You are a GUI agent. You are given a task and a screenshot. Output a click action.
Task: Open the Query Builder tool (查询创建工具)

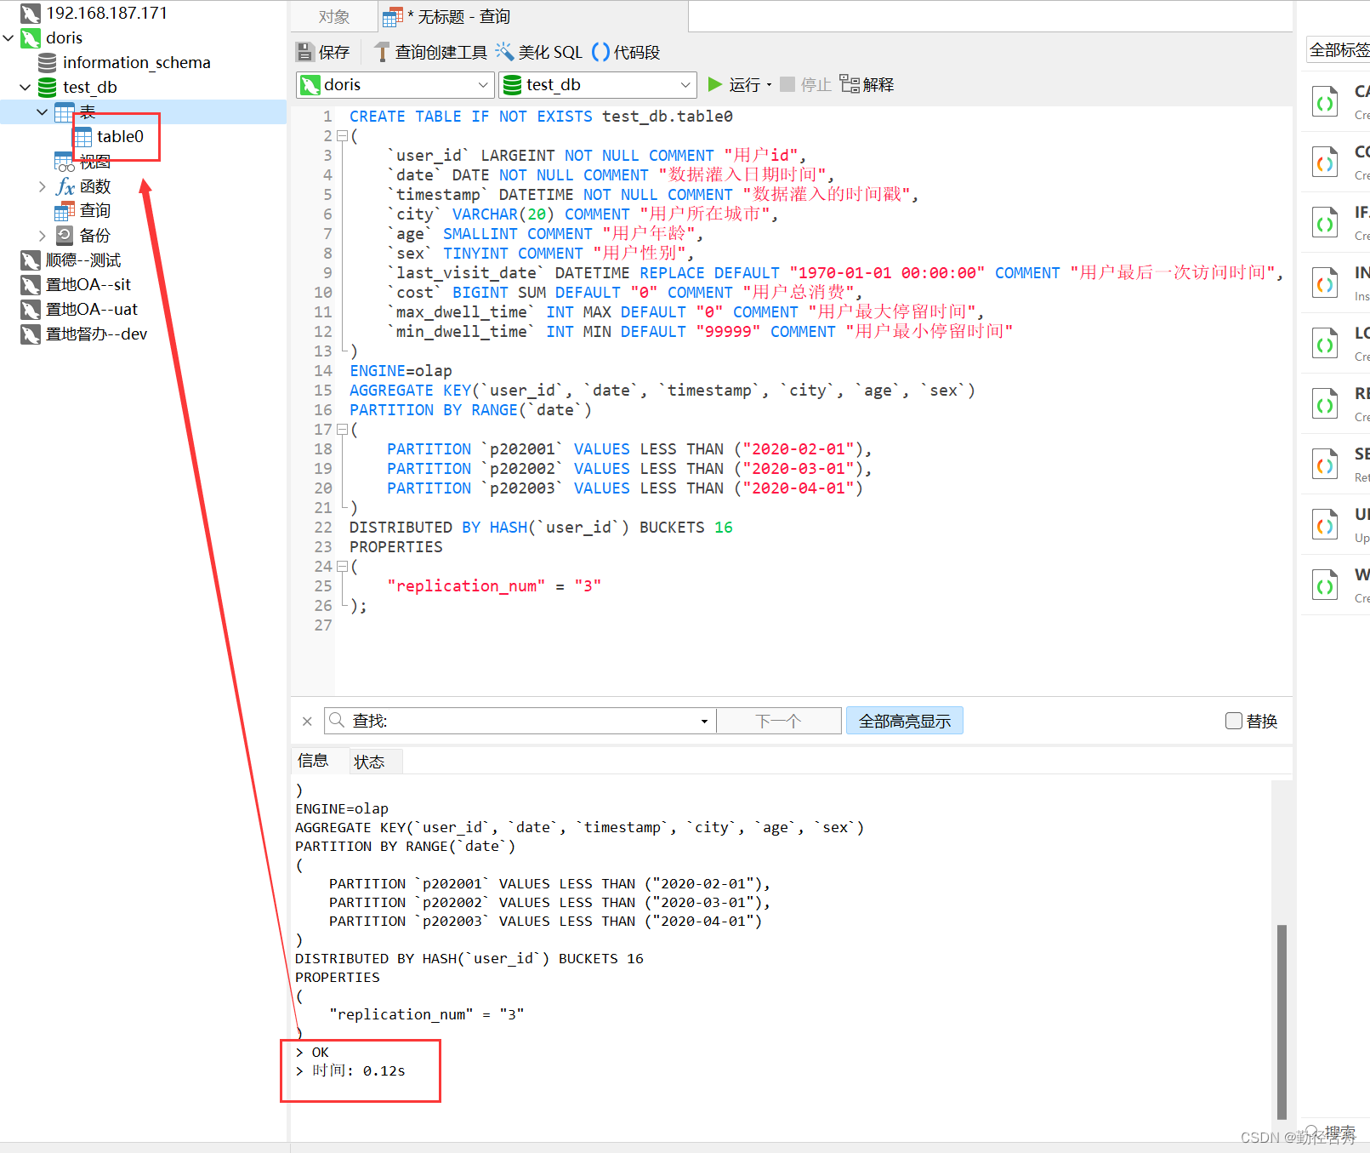pyautogui.click(x=430, y=52)
